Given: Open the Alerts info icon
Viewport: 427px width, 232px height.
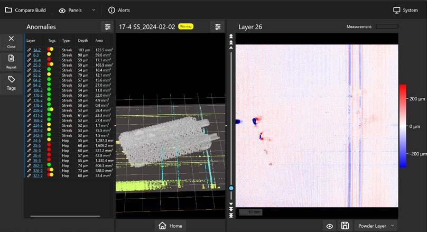Looking at the screenshot, I should (112, 10).
